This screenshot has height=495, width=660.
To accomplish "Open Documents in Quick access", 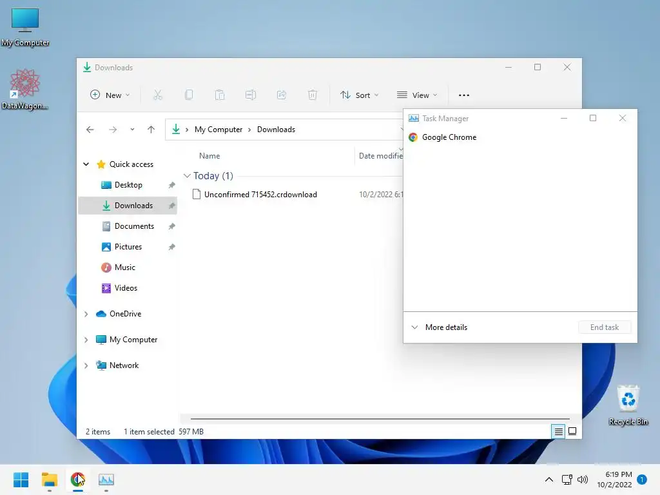I will pos(128,226).
